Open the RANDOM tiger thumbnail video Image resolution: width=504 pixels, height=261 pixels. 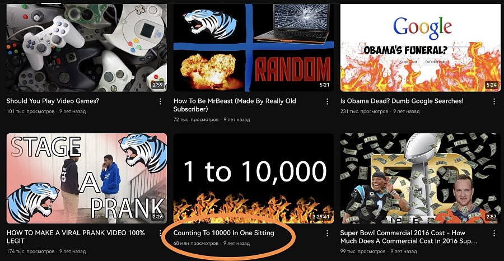[x=254, y=48]
